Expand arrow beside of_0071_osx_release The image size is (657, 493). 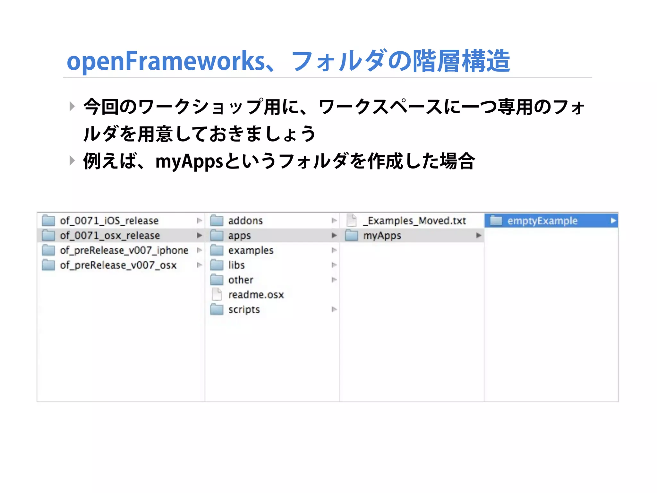click(x=199, y=235)
